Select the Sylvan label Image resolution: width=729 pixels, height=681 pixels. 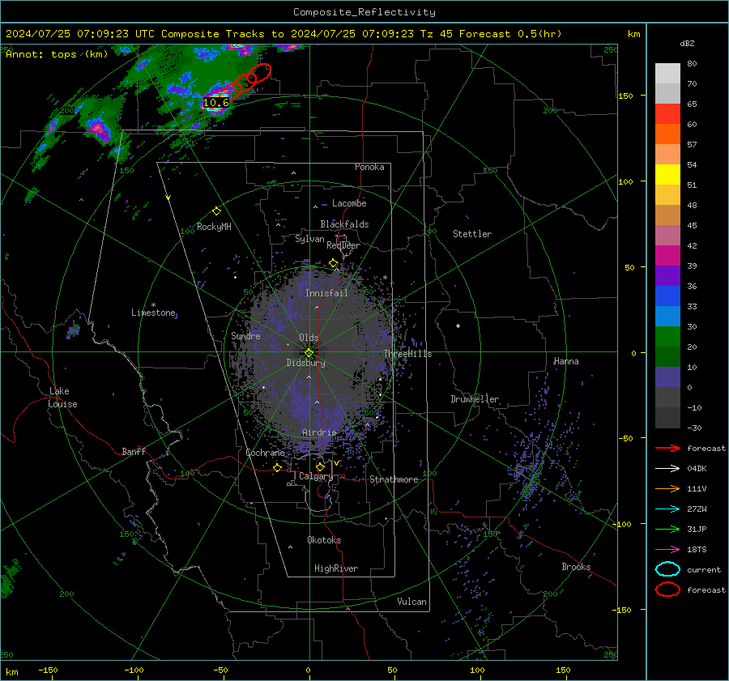tap(309, 239)
